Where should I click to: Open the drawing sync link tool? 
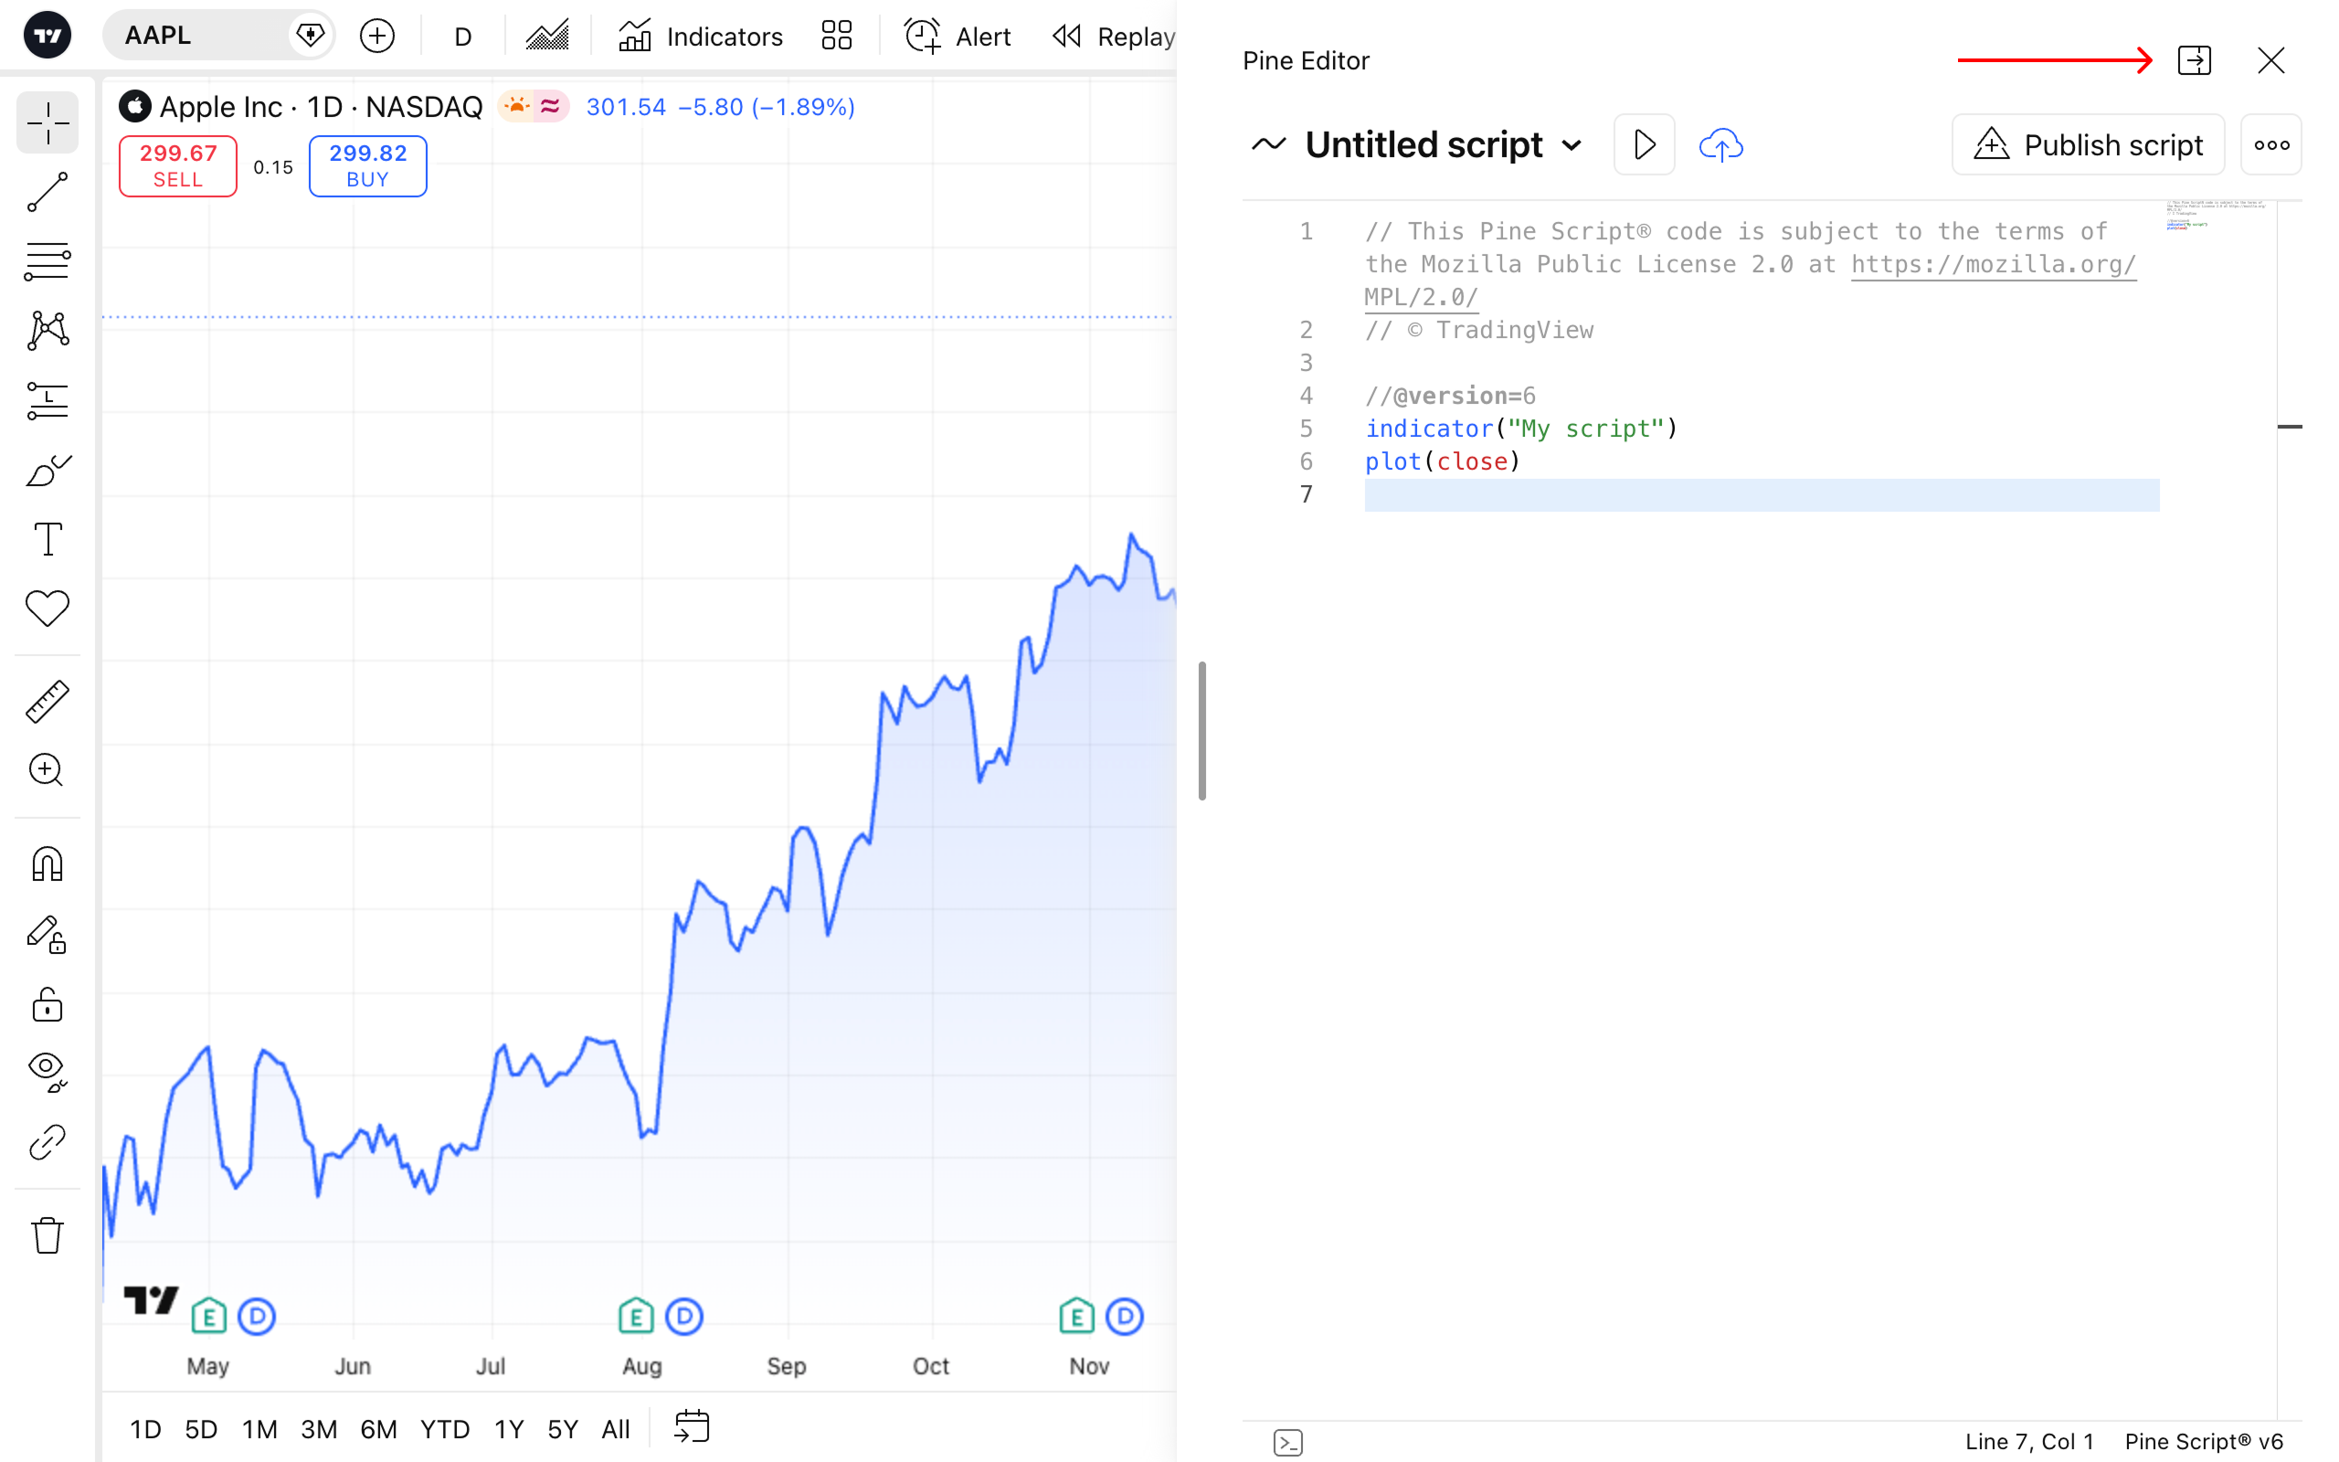coord(48,1142)
